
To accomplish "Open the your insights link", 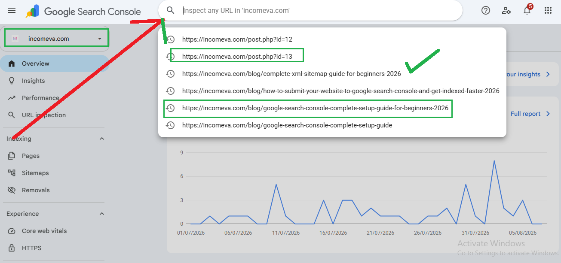I will [x=524, y=74].
